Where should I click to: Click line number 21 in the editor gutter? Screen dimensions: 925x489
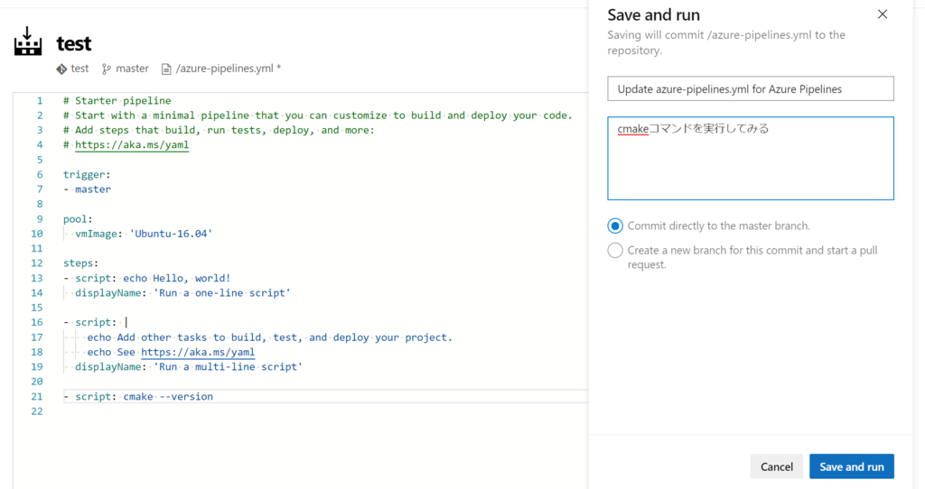(36, 396)
